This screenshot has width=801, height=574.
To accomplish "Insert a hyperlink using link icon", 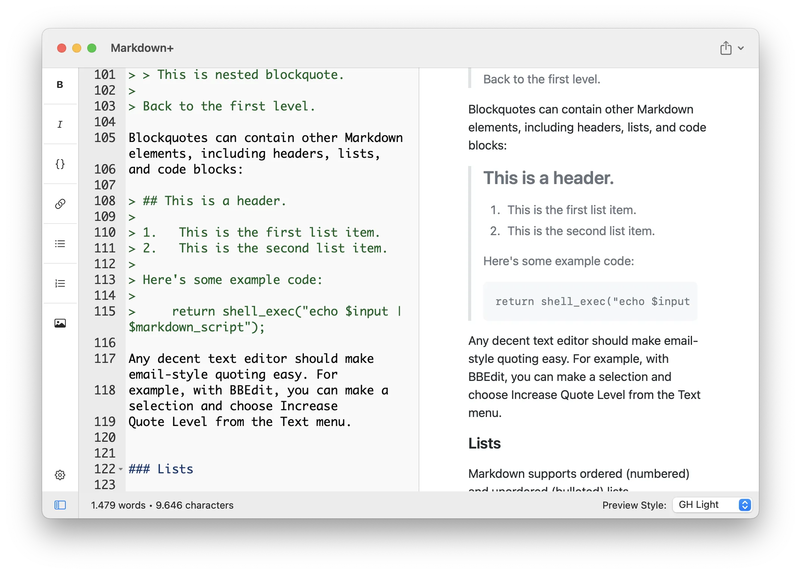I will [x=60, y=204].
